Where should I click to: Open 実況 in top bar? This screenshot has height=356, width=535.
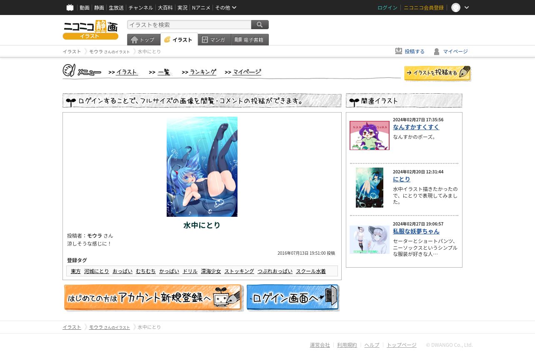[182, 8]
